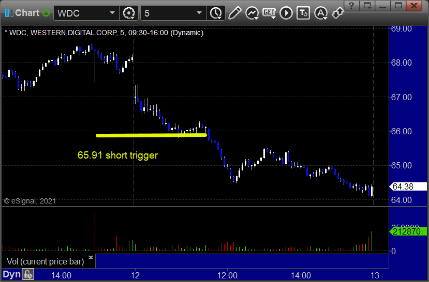
Task: Open the time template clock icon
Action: pyautogui.click(x=216, y=13)
